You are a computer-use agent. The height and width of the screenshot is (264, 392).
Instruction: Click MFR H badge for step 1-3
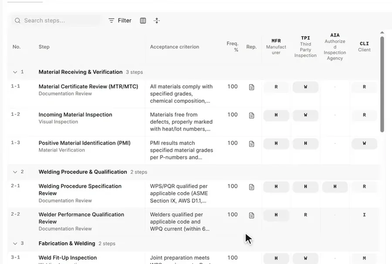coord(276,143)
